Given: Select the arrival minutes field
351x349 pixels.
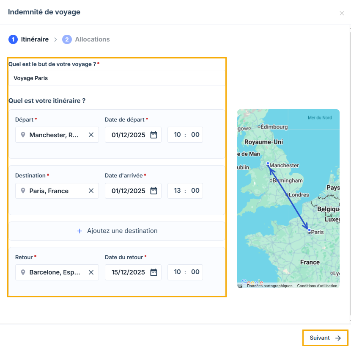Looking at the screenshot, I should pyautogui.click(x=195, y=191).
